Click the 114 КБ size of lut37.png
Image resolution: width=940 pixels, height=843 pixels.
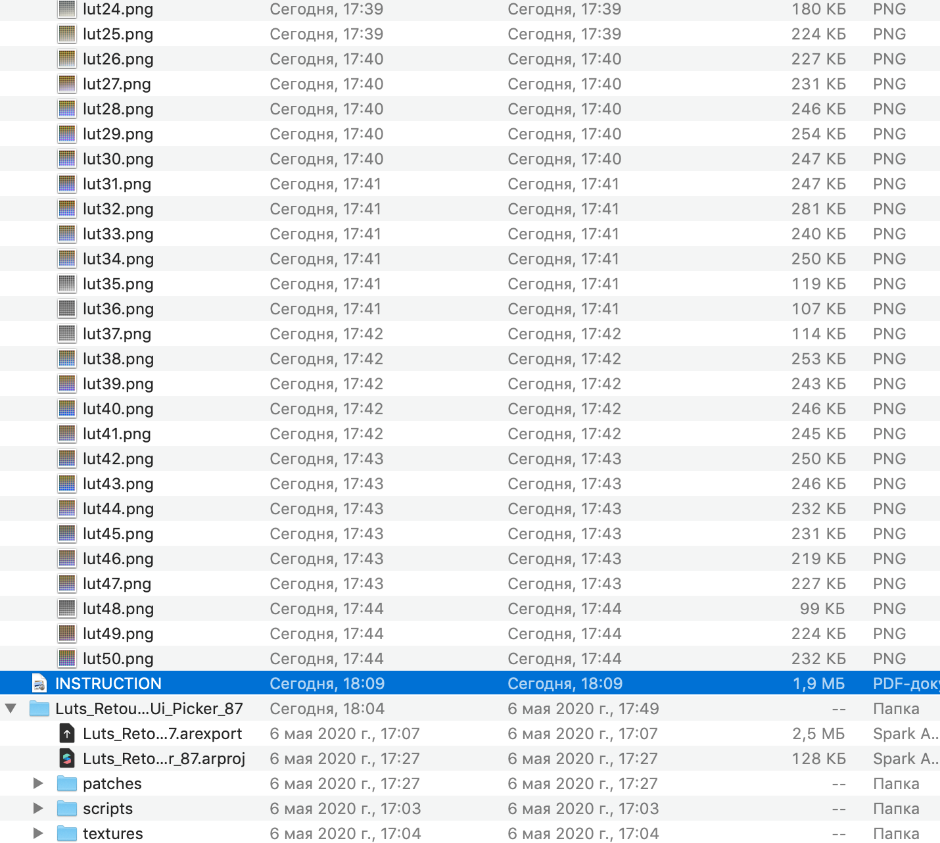click(818, 334)
